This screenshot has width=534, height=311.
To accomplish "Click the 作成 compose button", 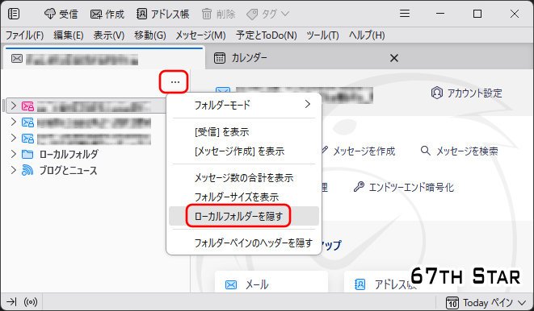I will click(x=107, y=14).
